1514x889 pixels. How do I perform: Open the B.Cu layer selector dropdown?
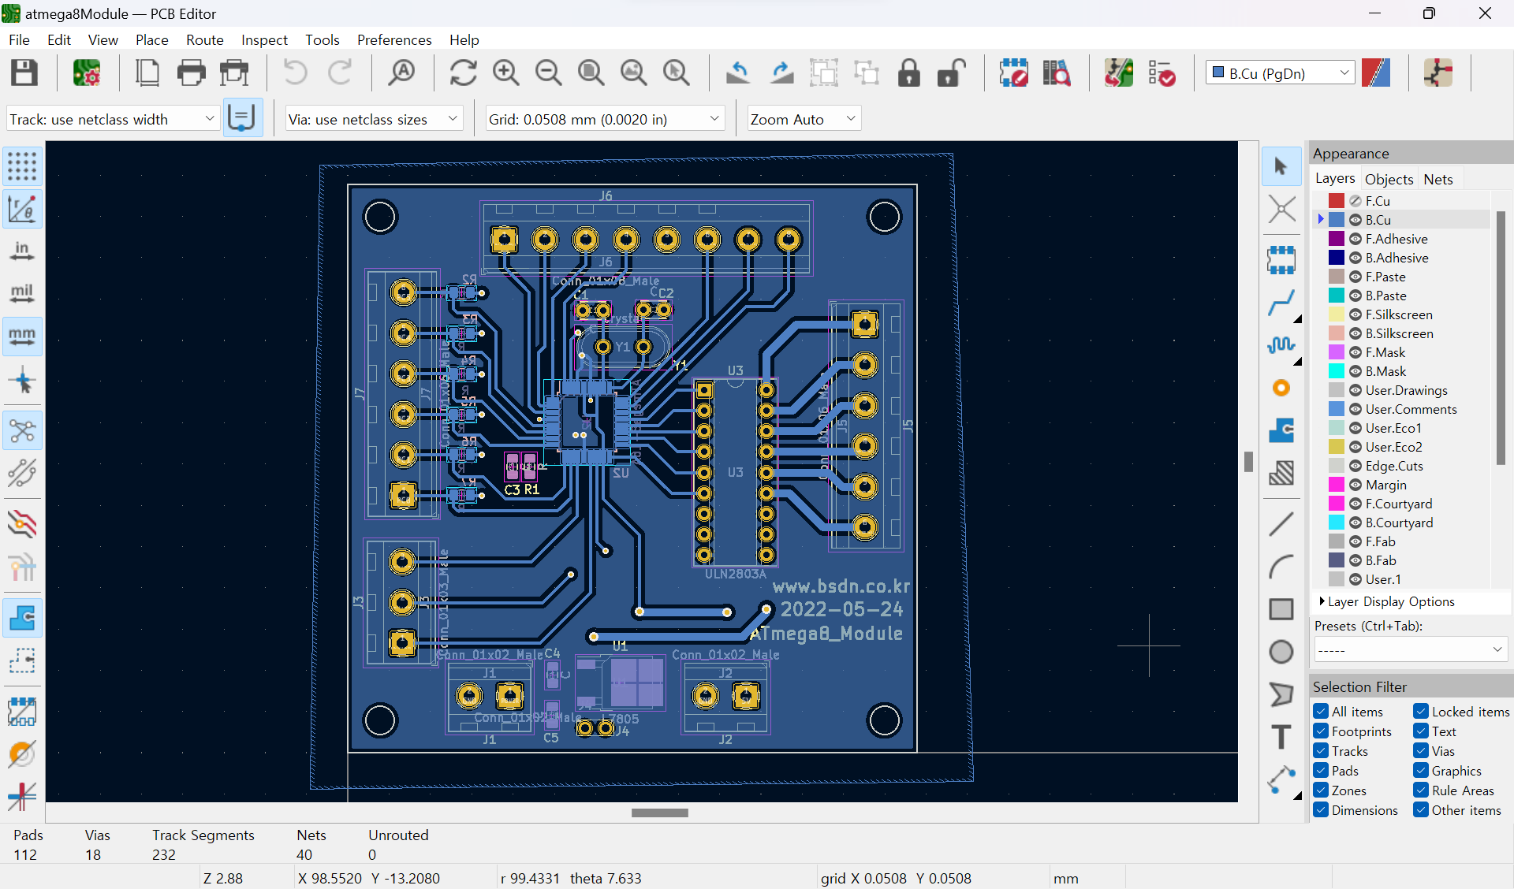coord(1281,73)
